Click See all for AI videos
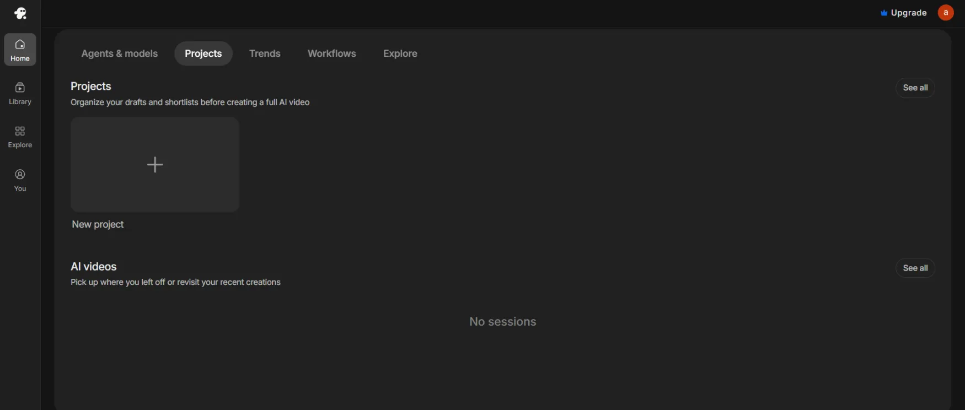Image resolution: width=965 pixels, height=410 pixels. 915,268
